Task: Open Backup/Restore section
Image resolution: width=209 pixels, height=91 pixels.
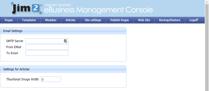Action: [170, 20]
